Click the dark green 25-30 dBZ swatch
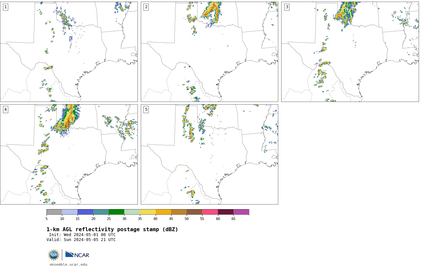Viewport: 422px width, 268px height. 116,212
